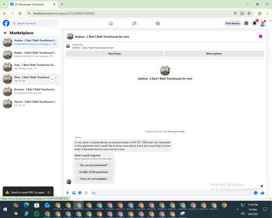The image size is (272, 218).
Task: Focus the message input box
Action: (172, 193)
